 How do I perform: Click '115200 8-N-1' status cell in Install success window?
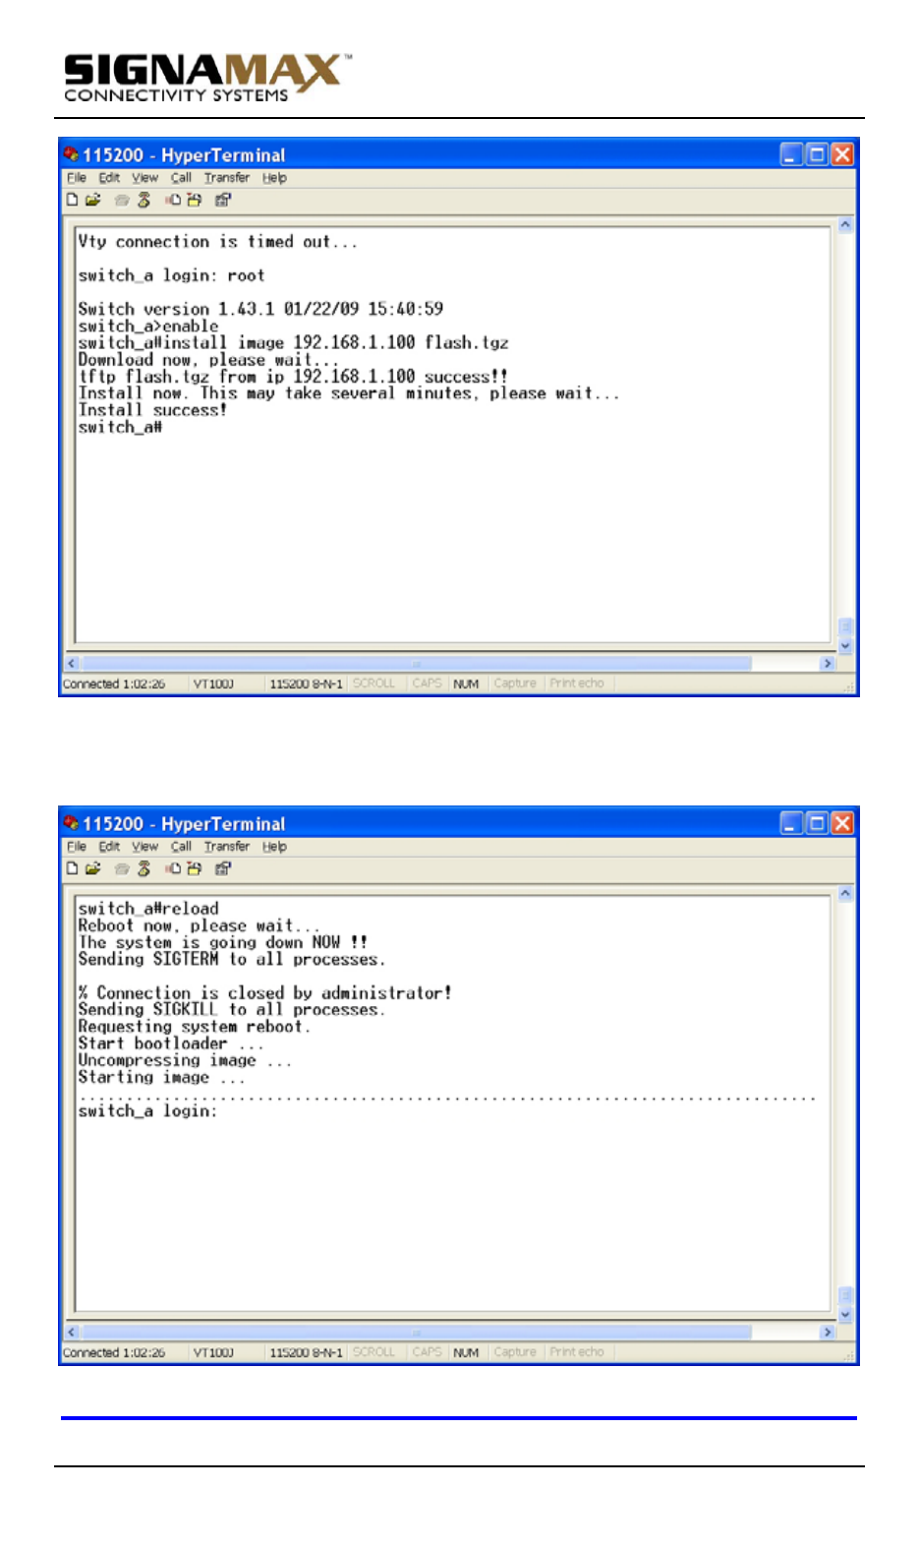click(x=306, y=685)
